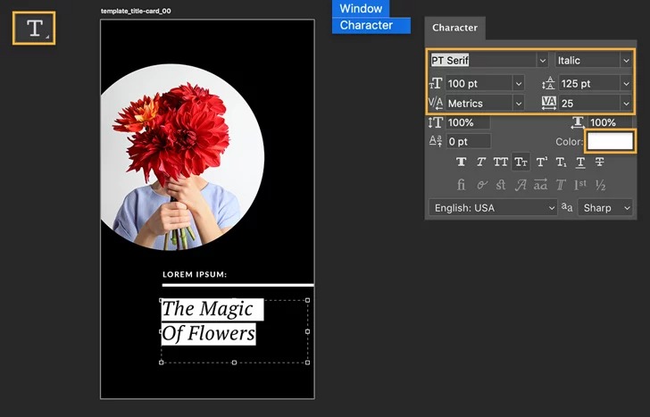Click the 0 pt baseline shift field
Viewport: 650px width, 417px height.
[468, 141]
